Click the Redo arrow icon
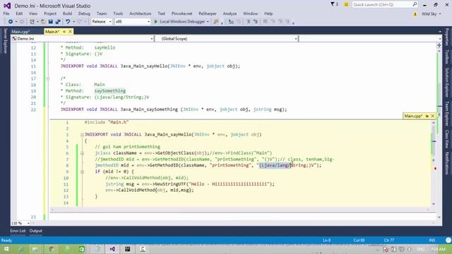This screenshot has width=452, height=254. pyautogui.click(x=80, y=22)
